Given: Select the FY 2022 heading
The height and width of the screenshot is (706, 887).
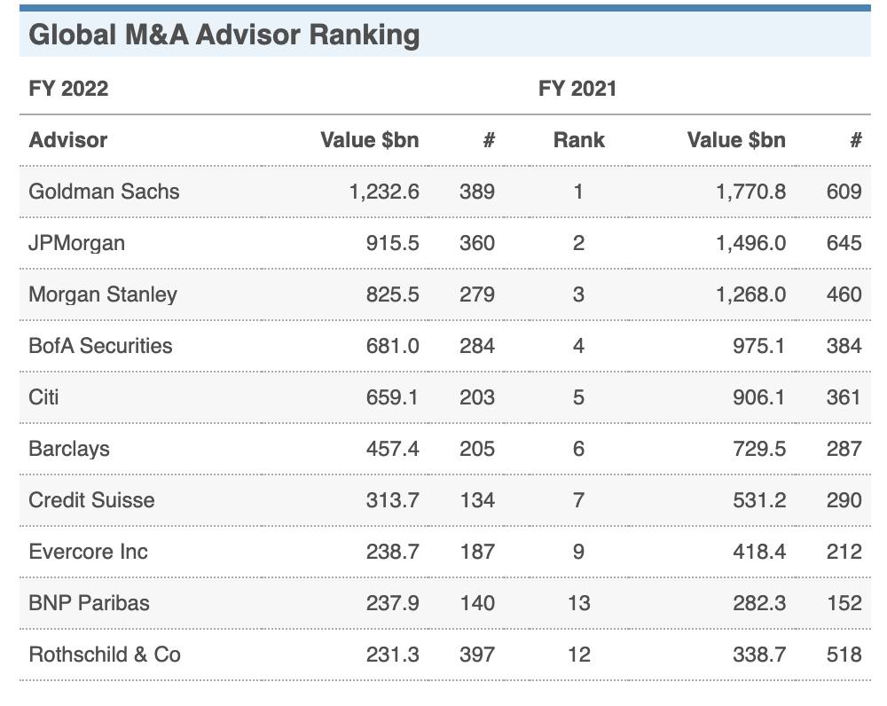Looking at the screenshot, I should click(68, 89).
